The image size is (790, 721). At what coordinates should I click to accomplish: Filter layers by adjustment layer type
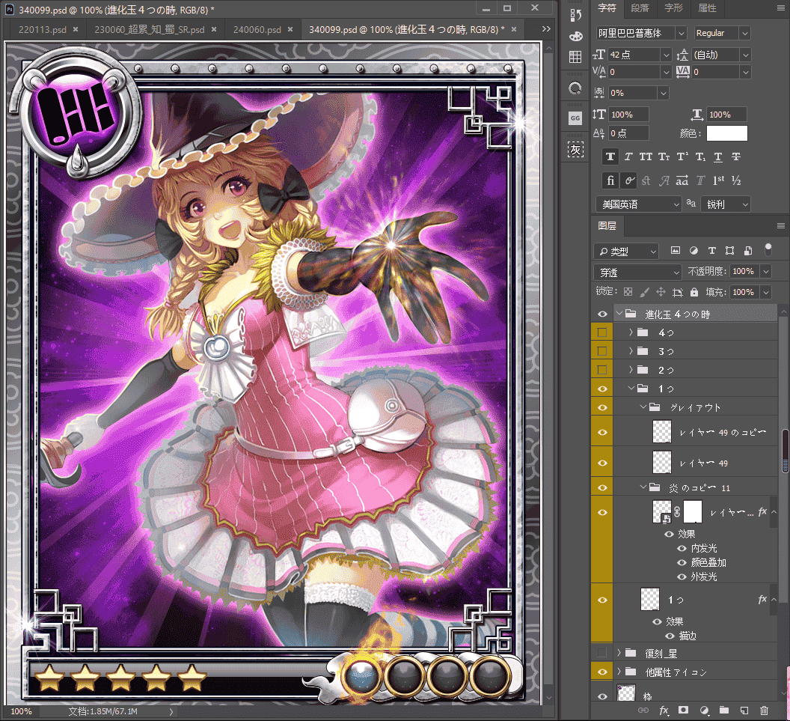click(x=693, y=251)
